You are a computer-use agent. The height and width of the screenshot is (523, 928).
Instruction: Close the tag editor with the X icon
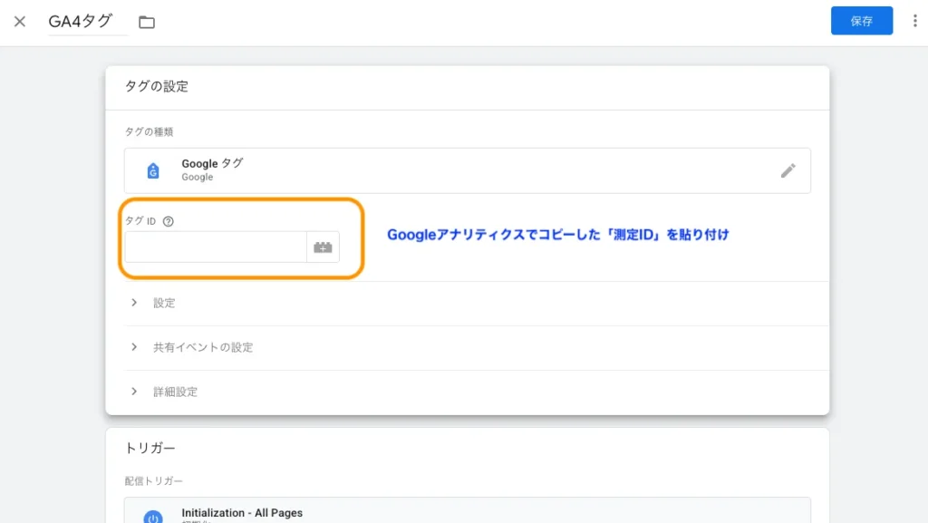(20, 22)
